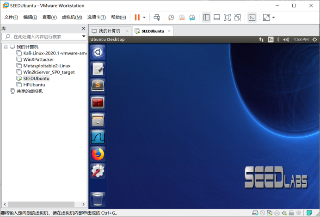Launch Sublime Text from dock
The width and height of the screenshot is (320, 217).
(x=98, y=86)
